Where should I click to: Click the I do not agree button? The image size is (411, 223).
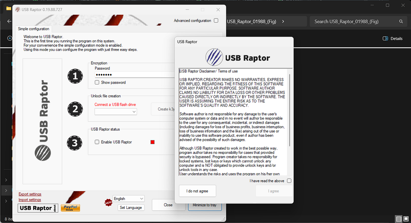(197, 191)
